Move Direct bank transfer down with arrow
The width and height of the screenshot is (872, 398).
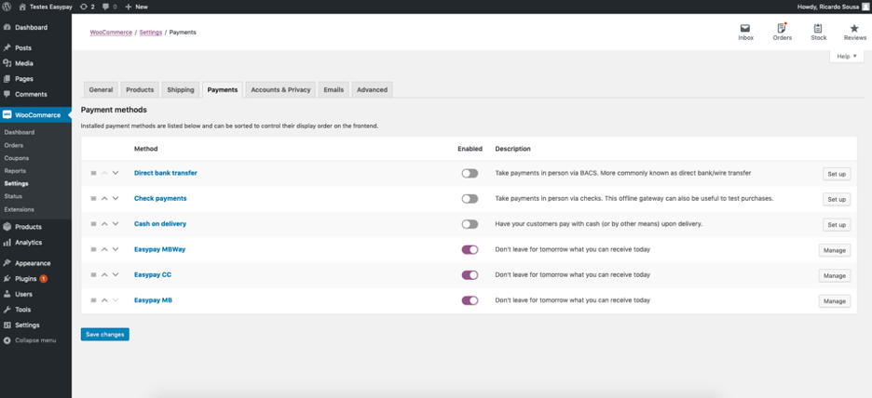[x=116, y=173]
